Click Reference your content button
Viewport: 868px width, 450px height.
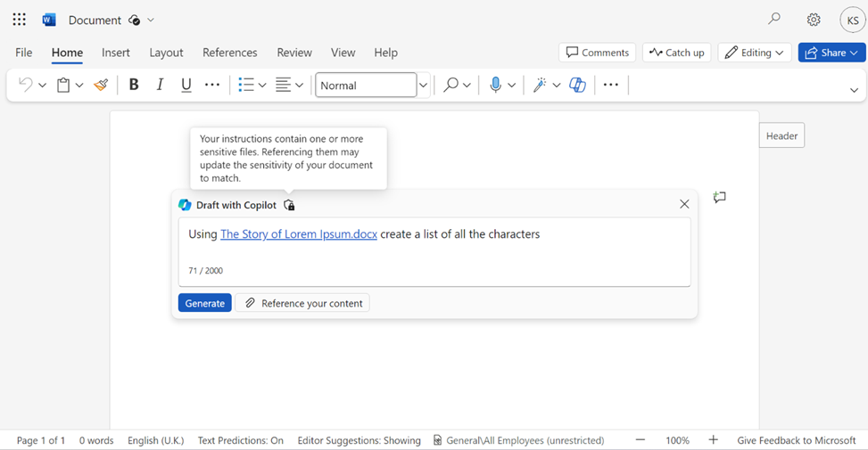click(302, 303)
